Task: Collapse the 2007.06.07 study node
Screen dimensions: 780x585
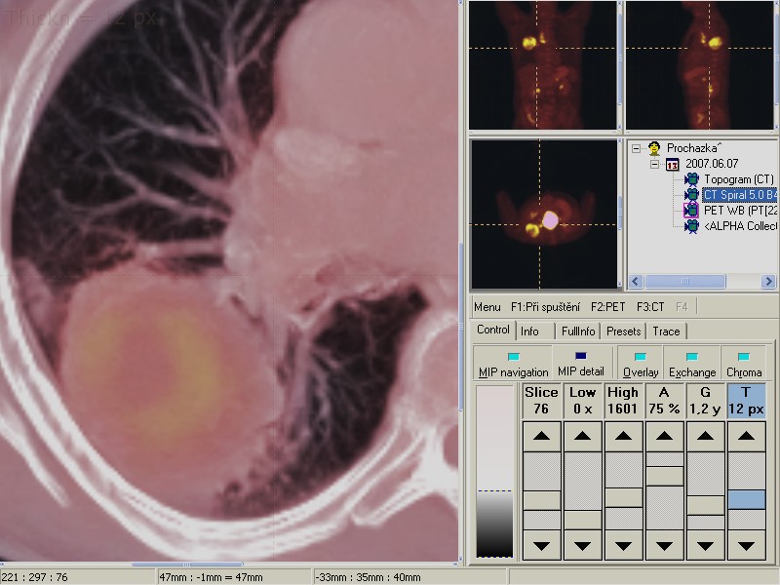Action: click(x=654, y=165)
